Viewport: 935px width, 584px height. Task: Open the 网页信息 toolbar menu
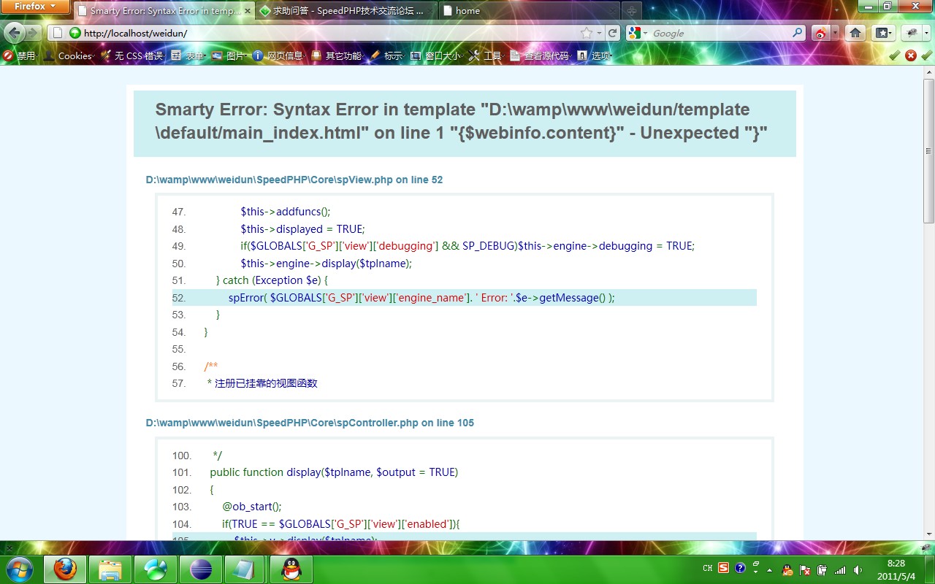click(279, 55)
